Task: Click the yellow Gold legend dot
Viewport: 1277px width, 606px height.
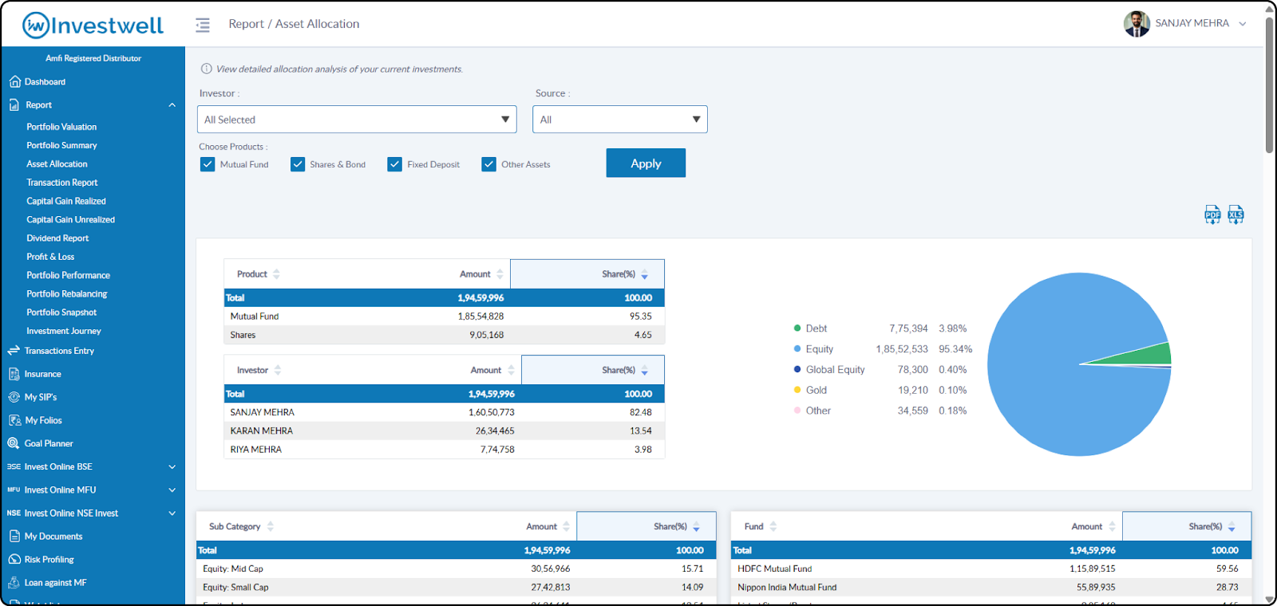Action: coord(797,390)
